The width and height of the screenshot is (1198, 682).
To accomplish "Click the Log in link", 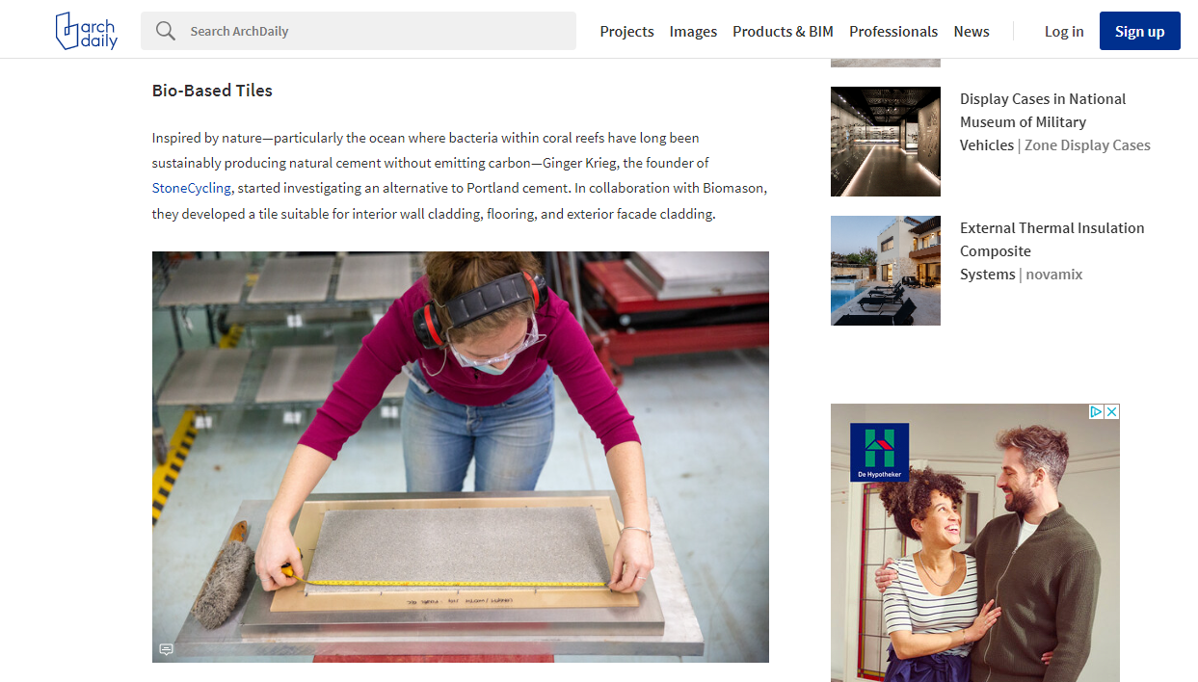I will coord(1063,31).
